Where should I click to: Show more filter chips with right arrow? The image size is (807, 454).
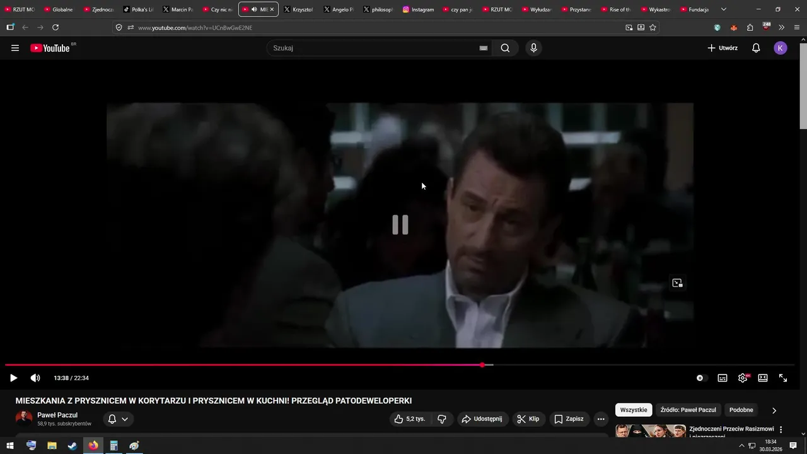tap(774, 410)
